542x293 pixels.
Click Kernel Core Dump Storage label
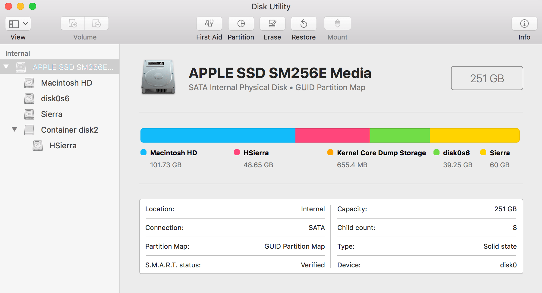[382, 153]
